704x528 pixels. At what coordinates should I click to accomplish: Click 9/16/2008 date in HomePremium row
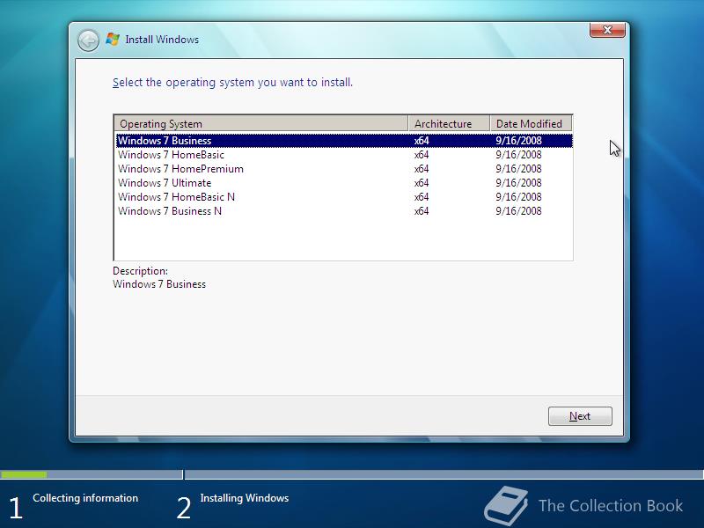click(518, 169)
